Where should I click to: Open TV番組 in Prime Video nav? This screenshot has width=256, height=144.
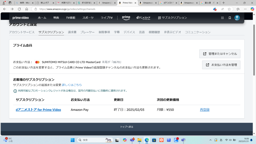click(x=70, y=18)
